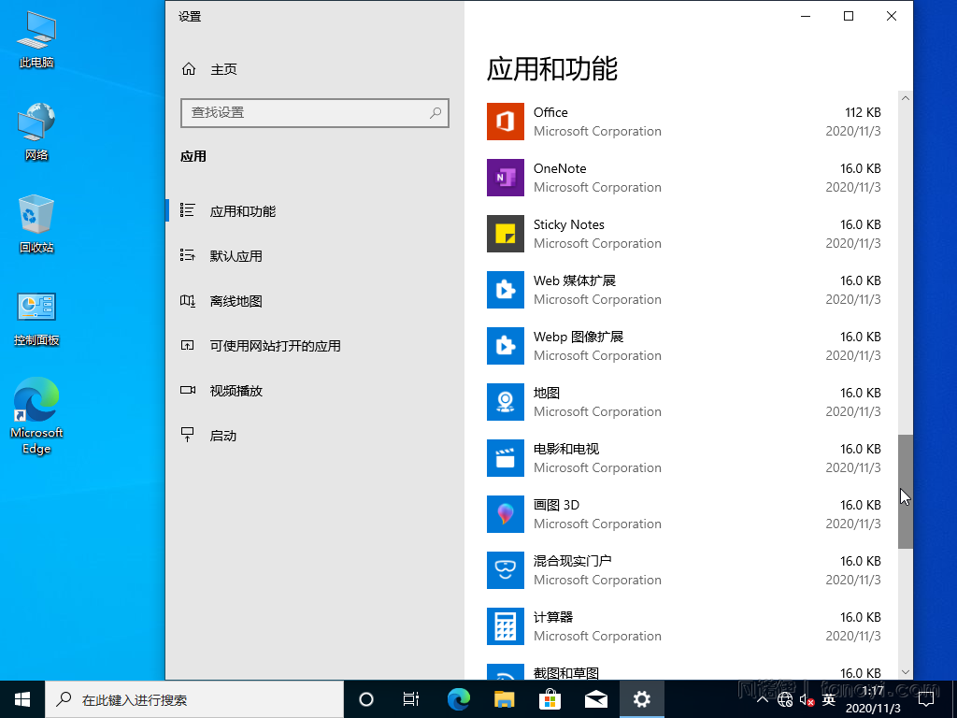Screen dimensions: 957x718
Task: Select the Sticky Notes name text
Action: [x=569, y=224]
